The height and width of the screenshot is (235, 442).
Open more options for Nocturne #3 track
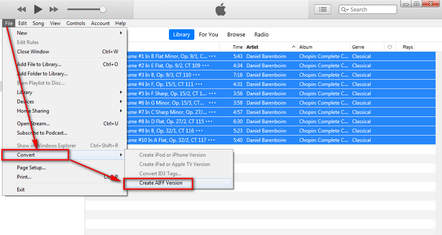point(196,75)
